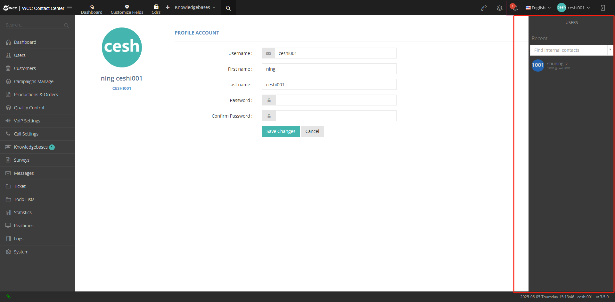The width and height of the screenshot is (615, 302).
Task: Open VoIP Settings in the sidebar
Action: (37, 121)
